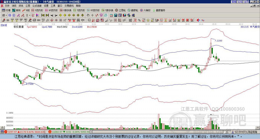Click the colored flag icon
Screen dimensions: 260x139
38,15
